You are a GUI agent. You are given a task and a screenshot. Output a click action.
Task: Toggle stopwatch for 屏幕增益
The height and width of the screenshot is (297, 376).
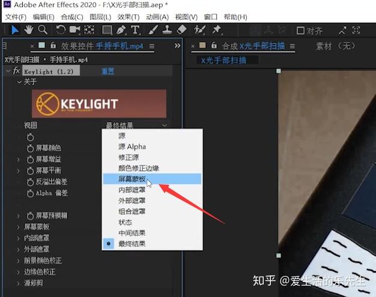pyautogui.click(x=30, y=160)
